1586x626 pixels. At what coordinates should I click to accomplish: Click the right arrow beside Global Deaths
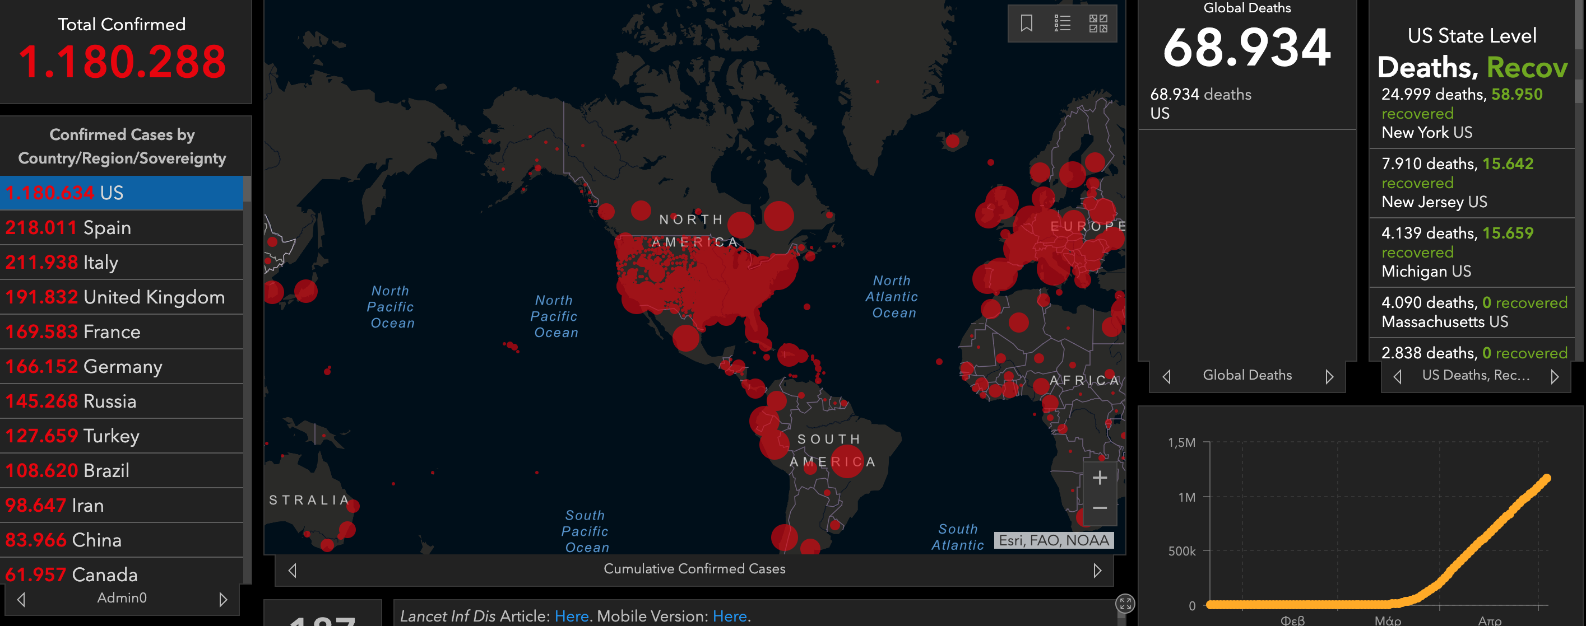coord(1329,376)
